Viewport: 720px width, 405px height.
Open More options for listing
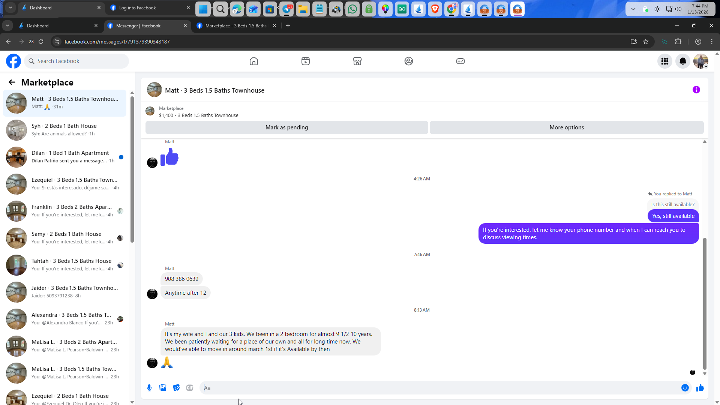point(566,127)
